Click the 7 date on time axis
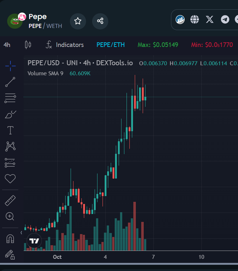 (153, 257)
